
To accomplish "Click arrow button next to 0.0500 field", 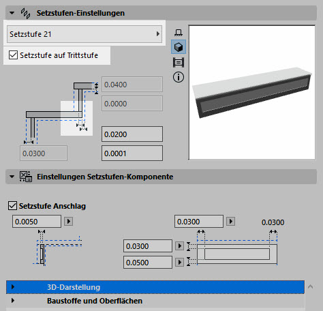I will [x=179, y=263].
